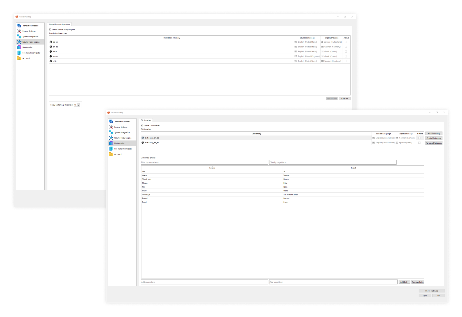
Task: Open Account icon in Dictionaries window sidebar
Action: click(x=111, y=154)
